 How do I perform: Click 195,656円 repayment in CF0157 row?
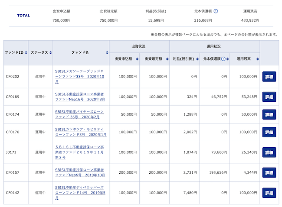click(218, 172)
